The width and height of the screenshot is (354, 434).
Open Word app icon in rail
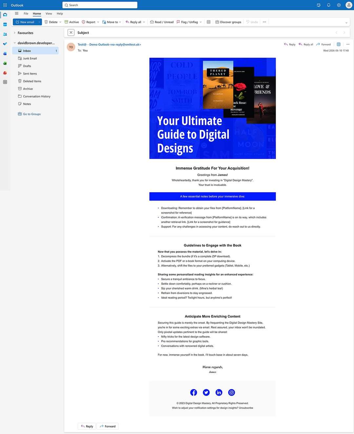(5, 53)
